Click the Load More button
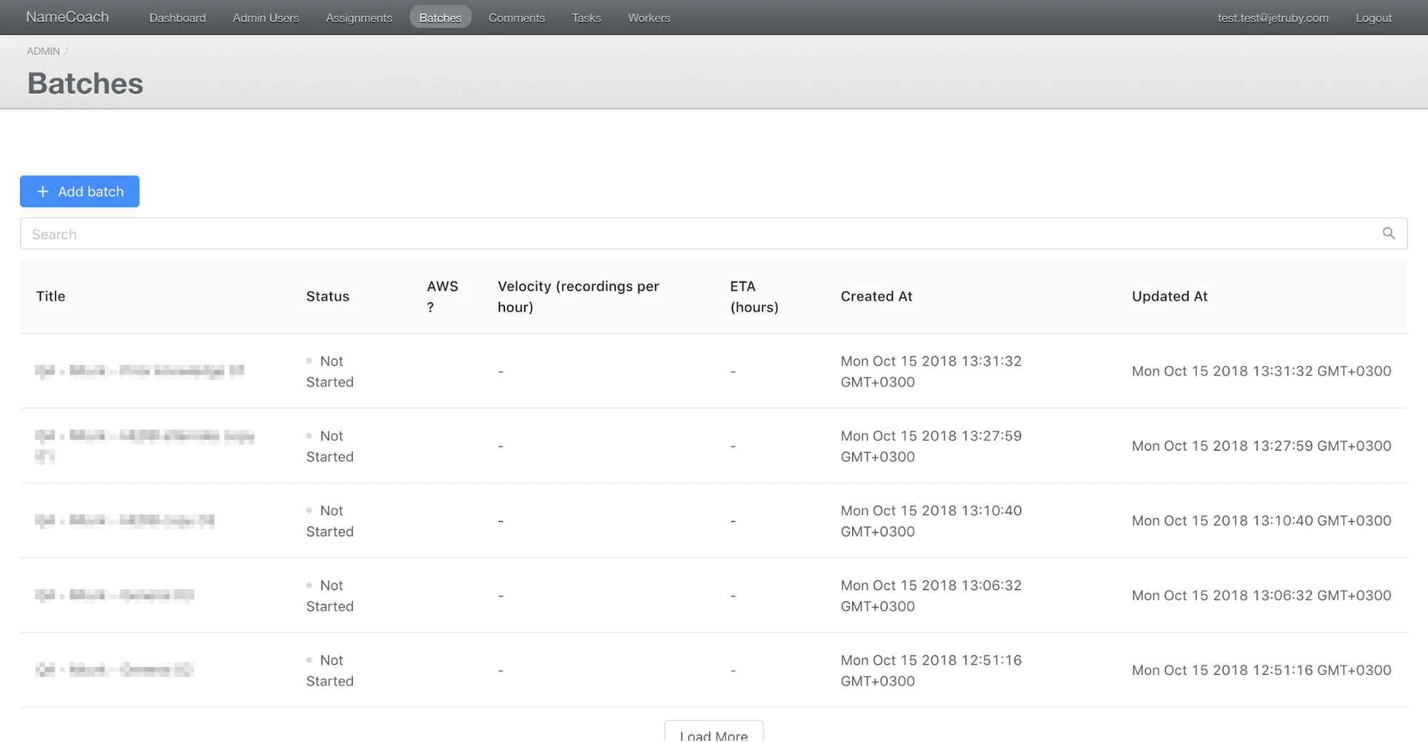Viewport: 1428px width, 742px height. 713,734
